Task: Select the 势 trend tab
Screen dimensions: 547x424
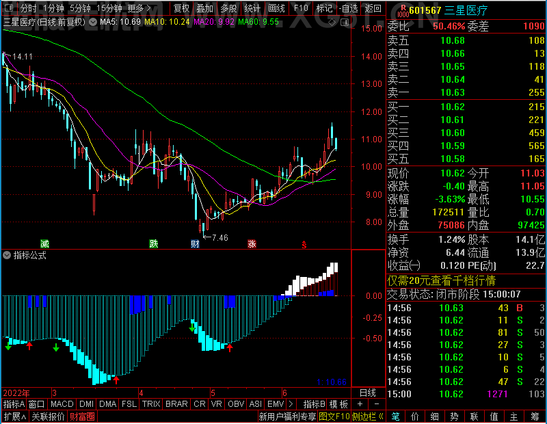Action: click(x=454, y=416)
